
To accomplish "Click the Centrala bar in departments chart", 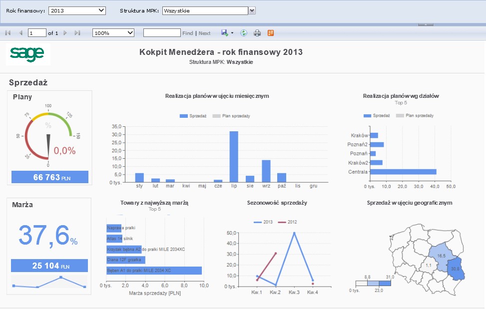I will coord(403,172).
